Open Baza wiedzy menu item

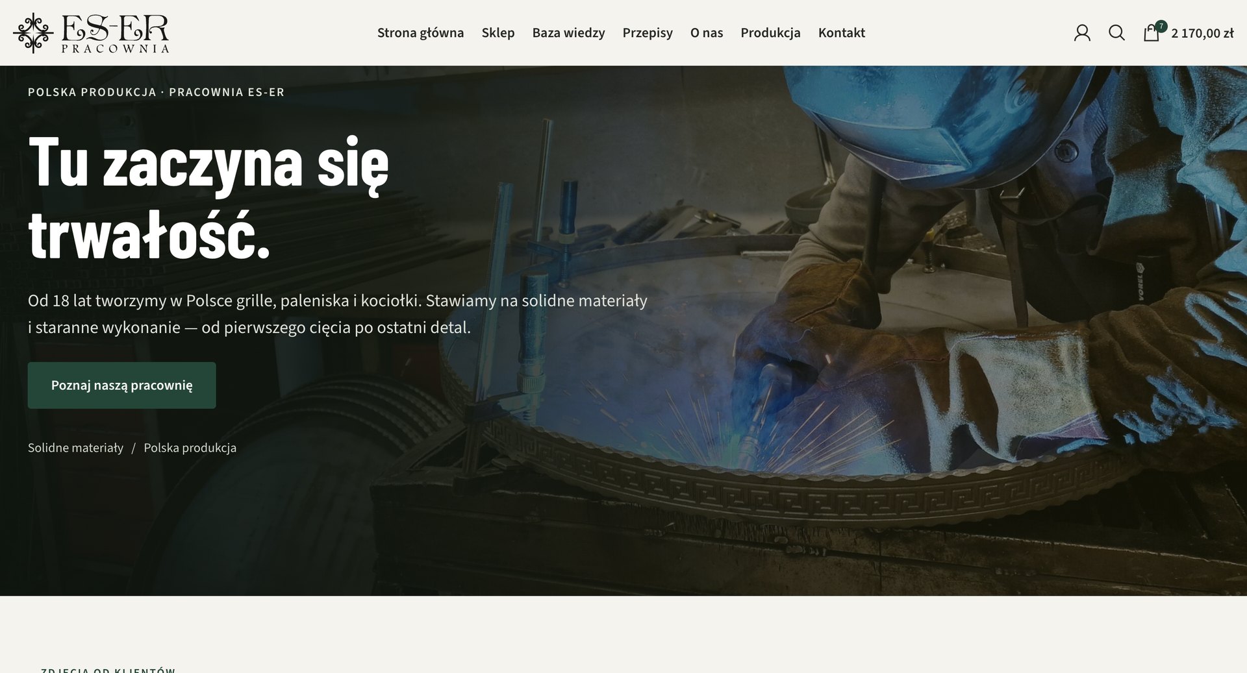tap(568, 32)
